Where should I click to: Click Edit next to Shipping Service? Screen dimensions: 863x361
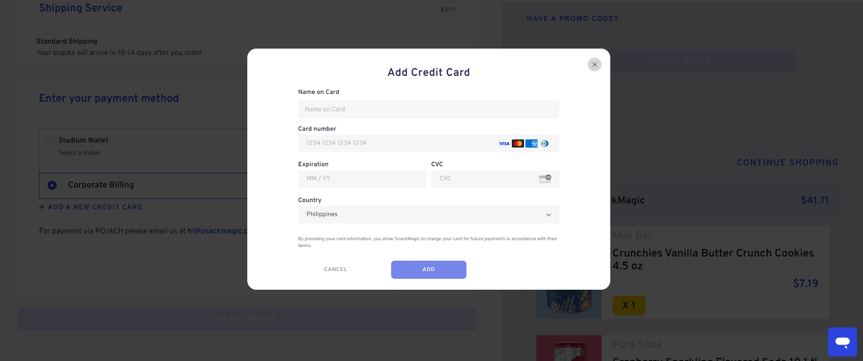tap(448, 10)
